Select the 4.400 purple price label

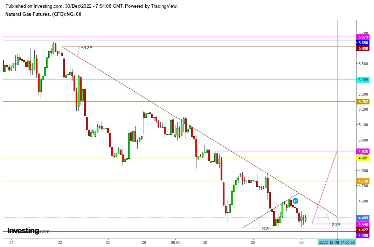click(x=363, y=235)
